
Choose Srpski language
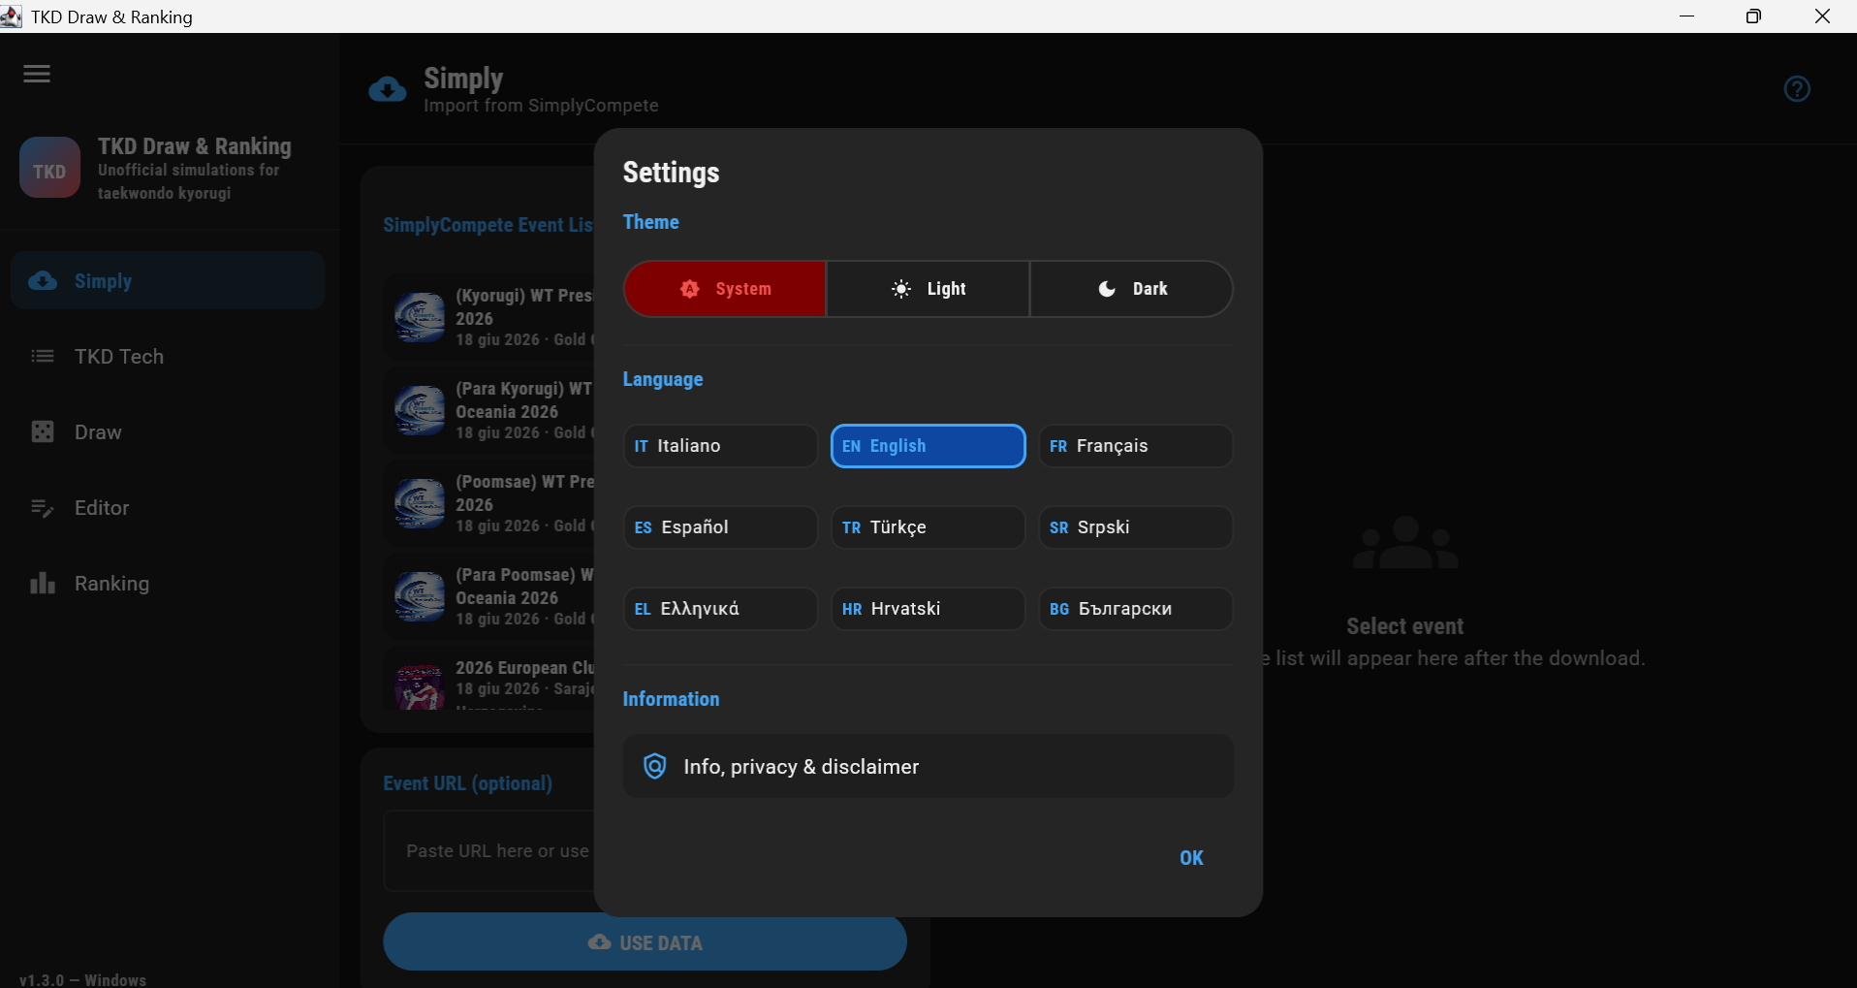1136,527
